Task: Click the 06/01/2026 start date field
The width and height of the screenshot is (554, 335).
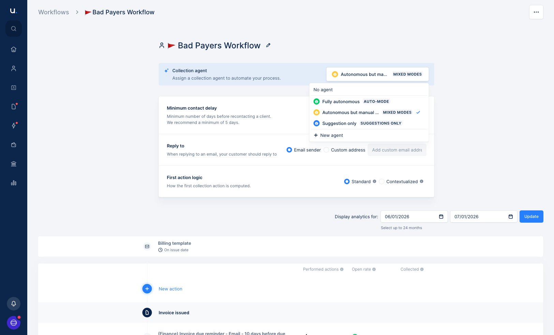Action: tap(414, 217)
